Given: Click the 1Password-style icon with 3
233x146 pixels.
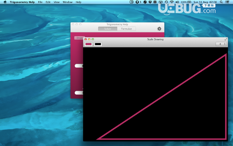Looking at the screenshot, I should pos(138,2).
